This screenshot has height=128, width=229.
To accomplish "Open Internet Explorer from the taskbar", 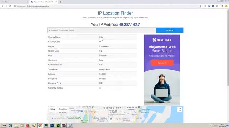I will click(10, 126).
